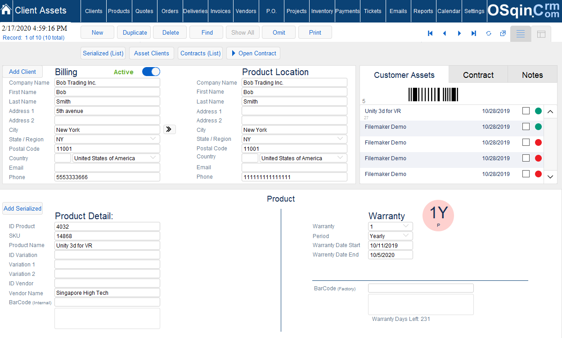Screen dimensions: 562x338
Task: Click the Print button
Action: point(315,32)
